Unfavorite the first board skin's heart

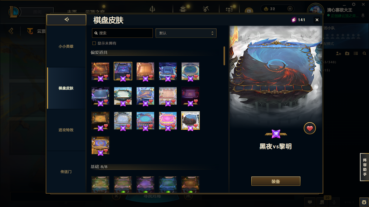(x=106, y=76)
